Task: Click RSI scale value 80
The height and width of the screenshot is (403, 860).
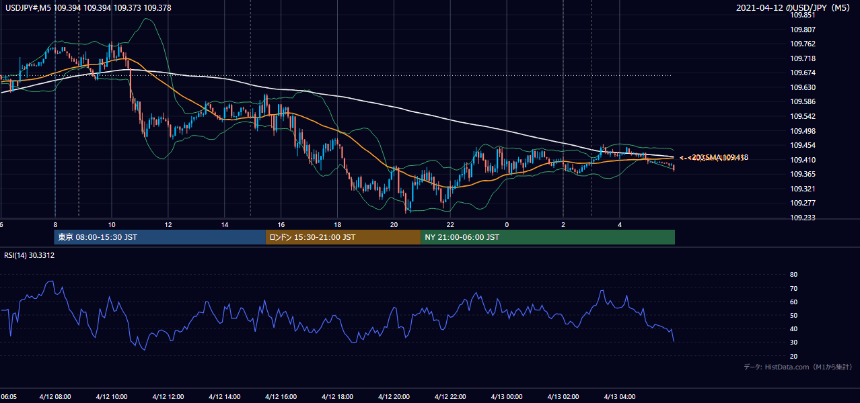Action: pyautogui.click(x=793, y=275)
